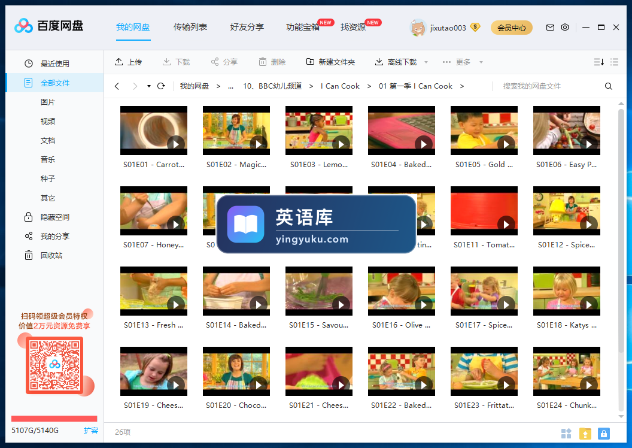The image size is (632, 448).
Task: Click the yellow upload icon in status bar
Action: click(585, 434)
